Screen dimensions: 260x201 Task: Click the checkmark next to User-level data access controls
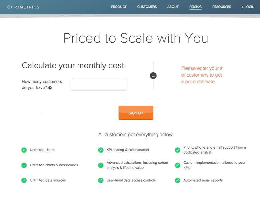(x=101, y=180)
